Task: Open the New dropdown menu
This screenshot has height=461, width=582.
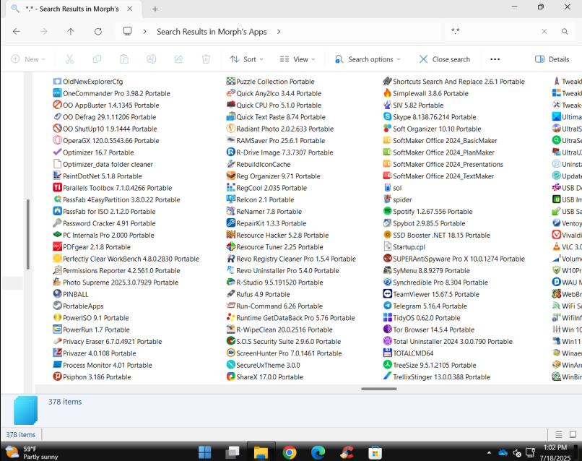Action: pos(28,59)
